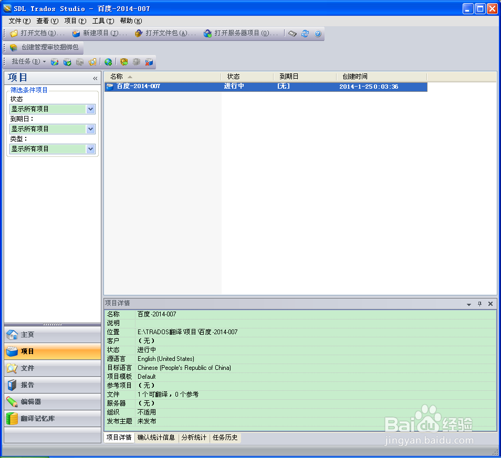Screen dimensions: 501x458
Task: Go to 主页 view in navigation
Action: point(53,335)
